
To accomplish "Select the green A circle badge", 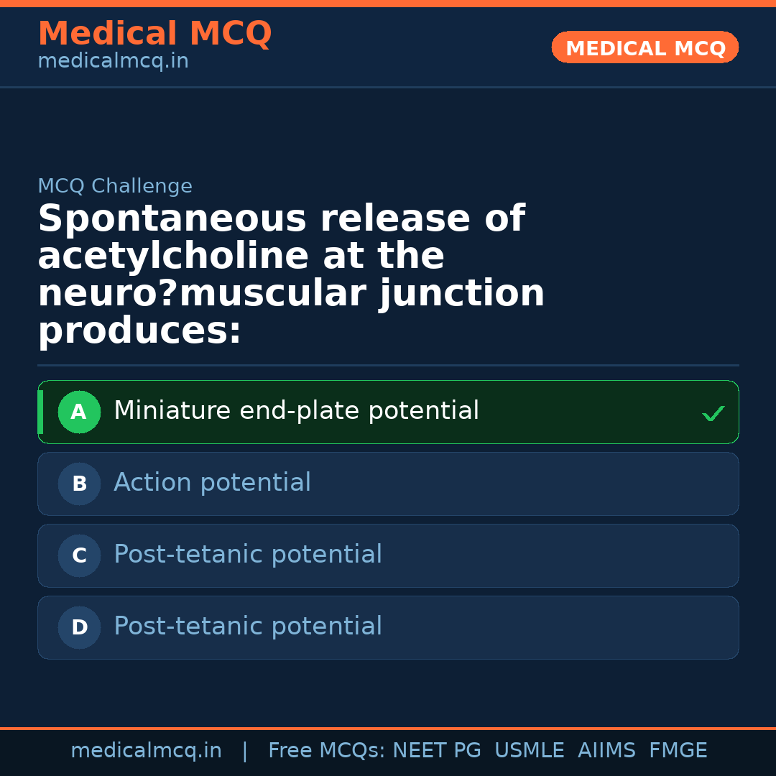I will click(79, 412).
